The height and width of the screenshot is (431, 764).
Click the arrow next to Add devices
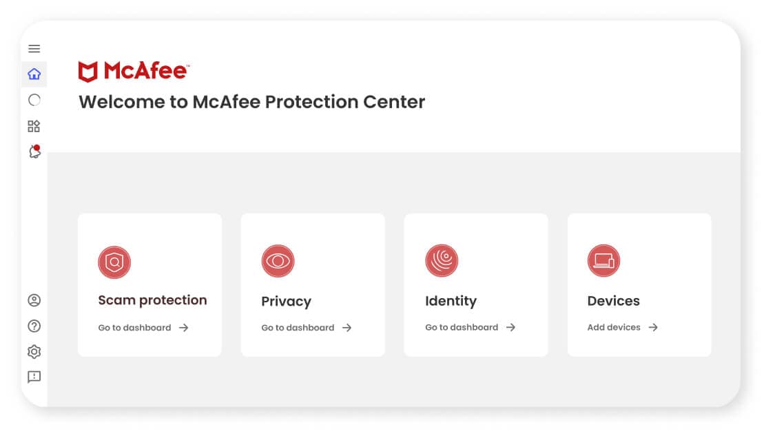[653, 327]
